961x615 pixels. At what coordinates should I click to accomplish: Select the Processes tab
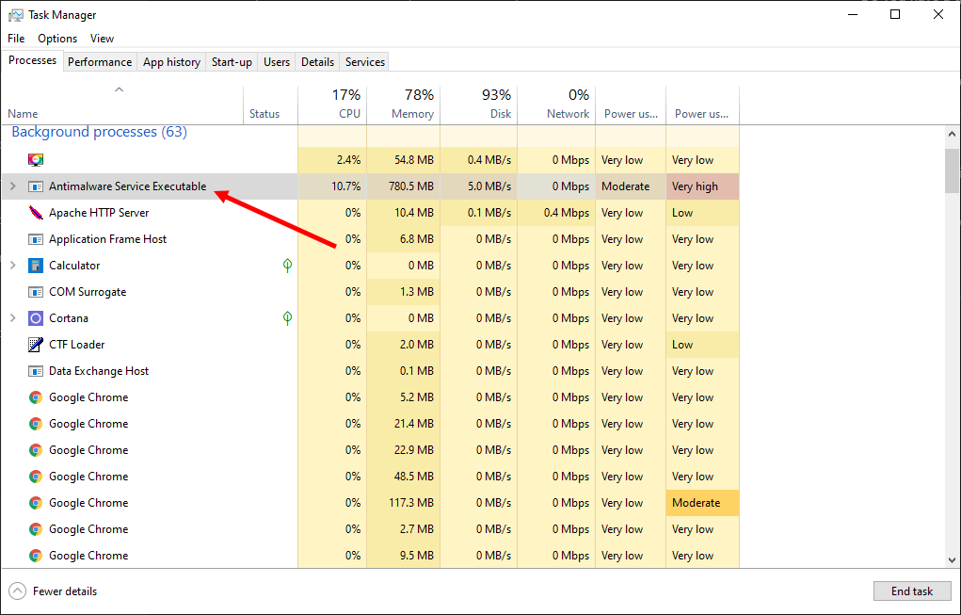pos(33,60)
